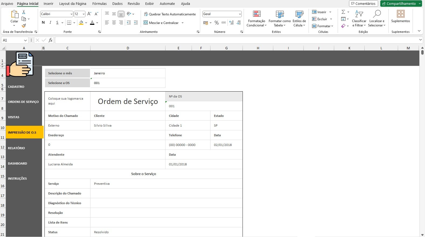Toggle italic formatting button
Screen dimensions: 425x237
click(50, 23)
